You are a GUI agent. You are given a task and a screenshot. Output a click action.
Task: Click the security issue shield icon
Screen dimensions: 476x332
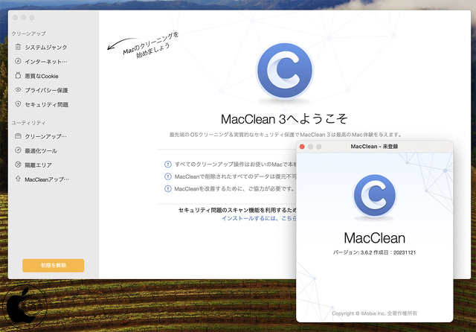click(18, 104)
